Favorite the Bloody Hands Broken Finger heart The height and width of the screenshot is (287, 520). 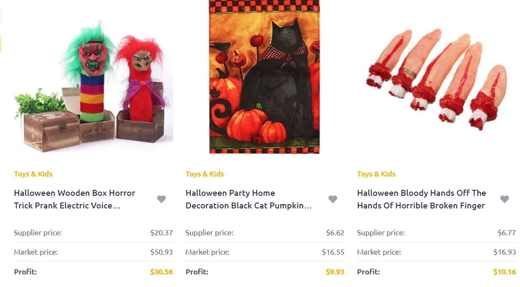tap(504, 199)
